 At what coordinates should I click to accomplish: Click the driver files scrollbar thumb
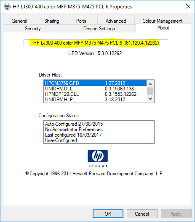tap(150, 91)
